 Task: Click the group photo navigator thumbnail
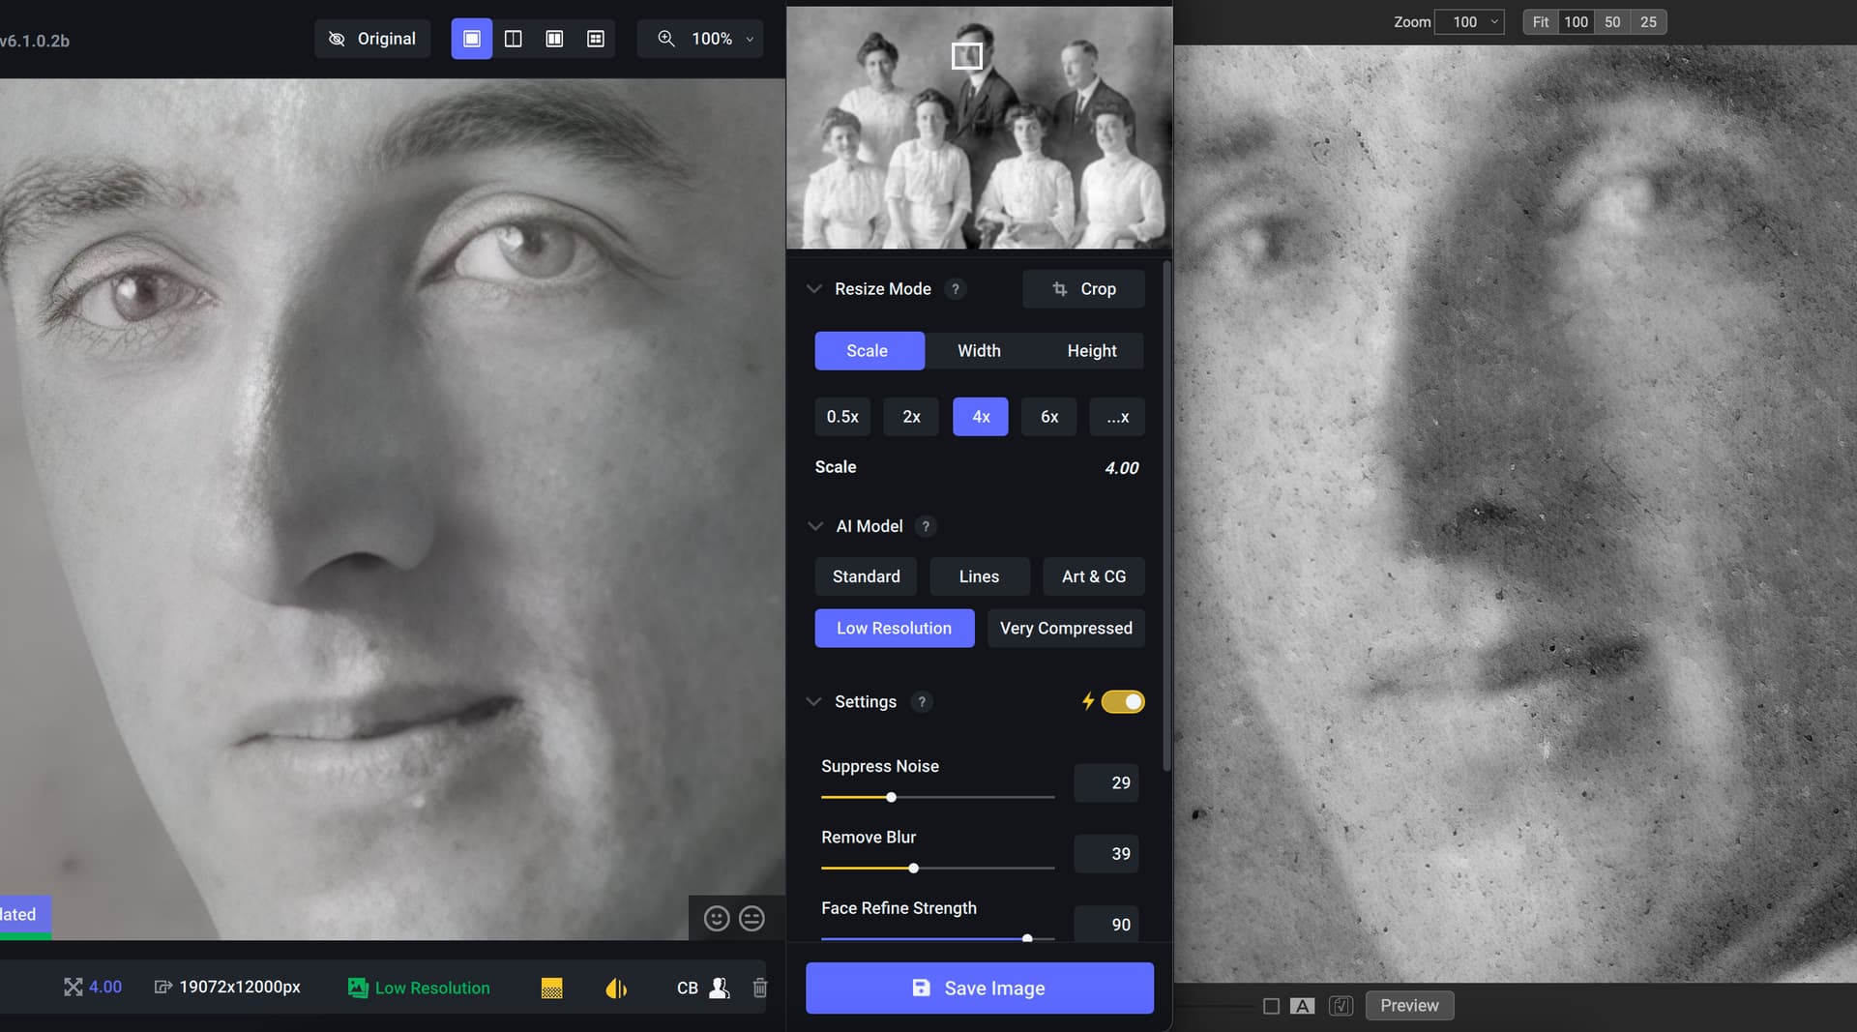[x=979, y=128]
